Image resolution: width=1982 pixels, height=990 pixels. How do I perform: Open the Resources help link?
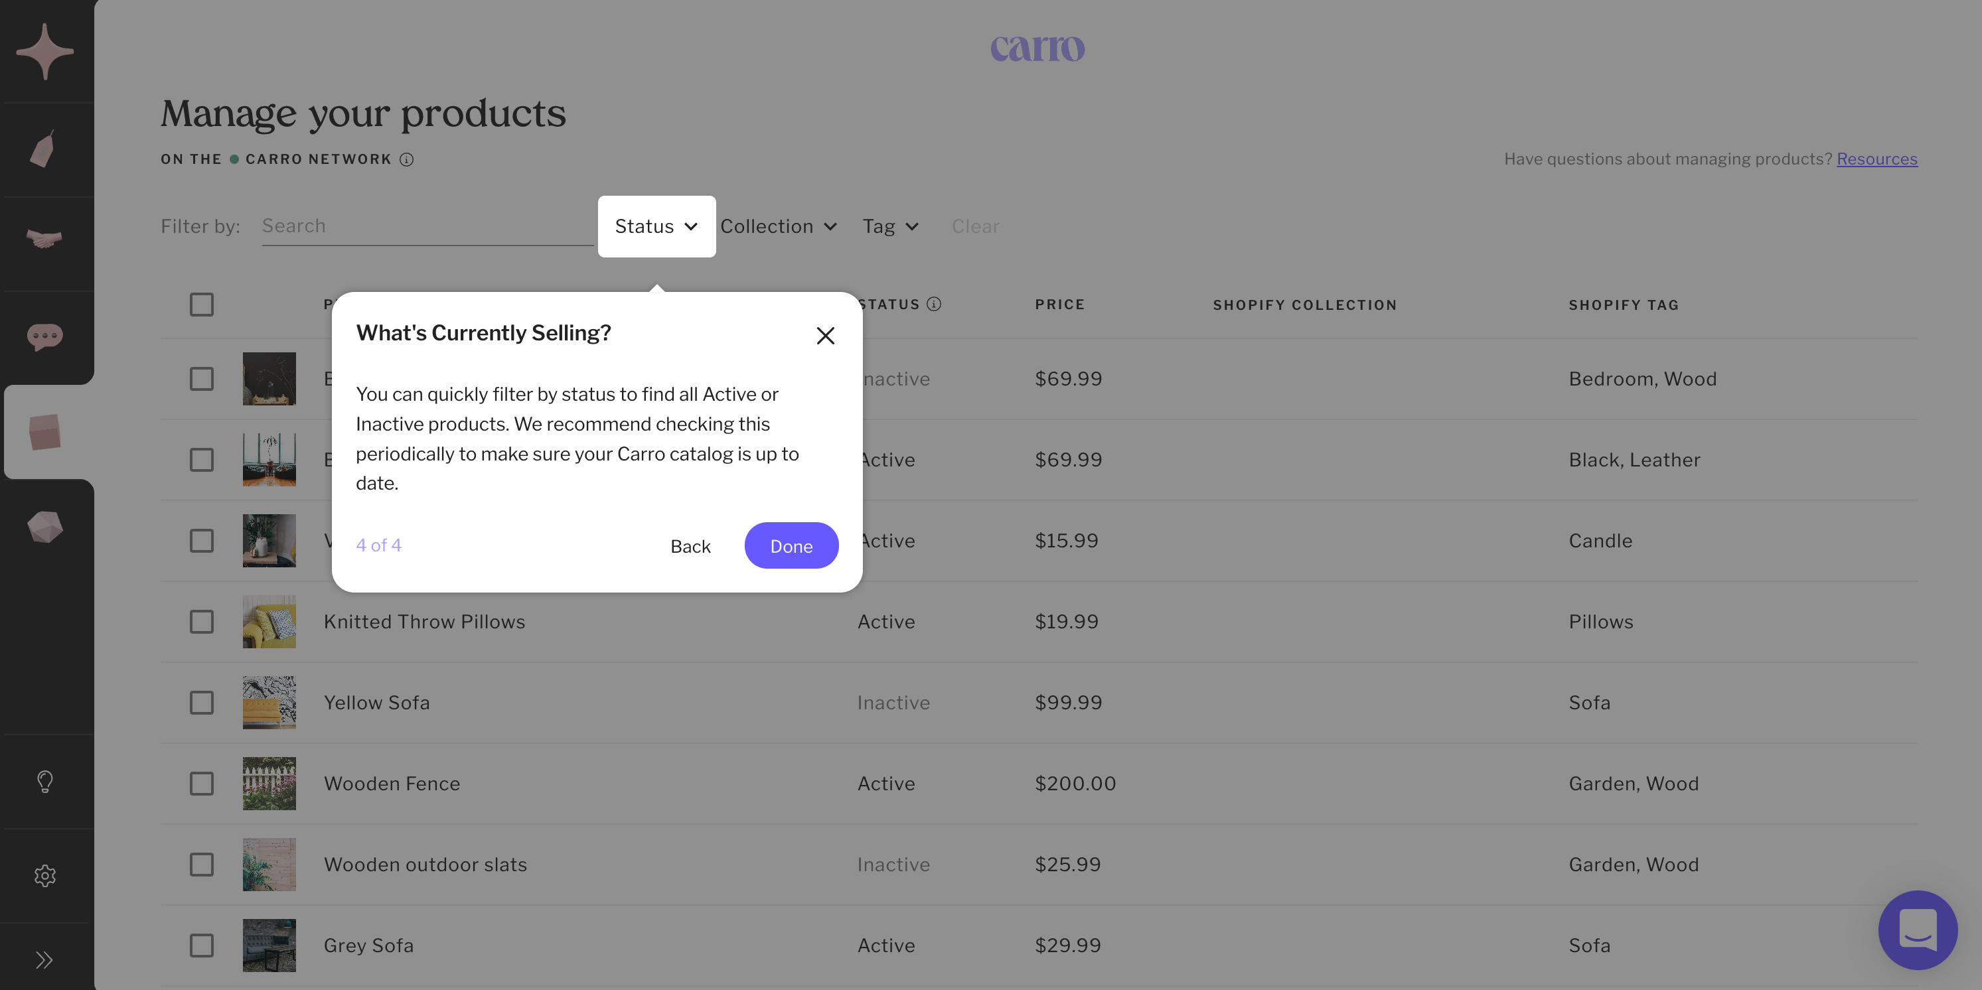1876,159
